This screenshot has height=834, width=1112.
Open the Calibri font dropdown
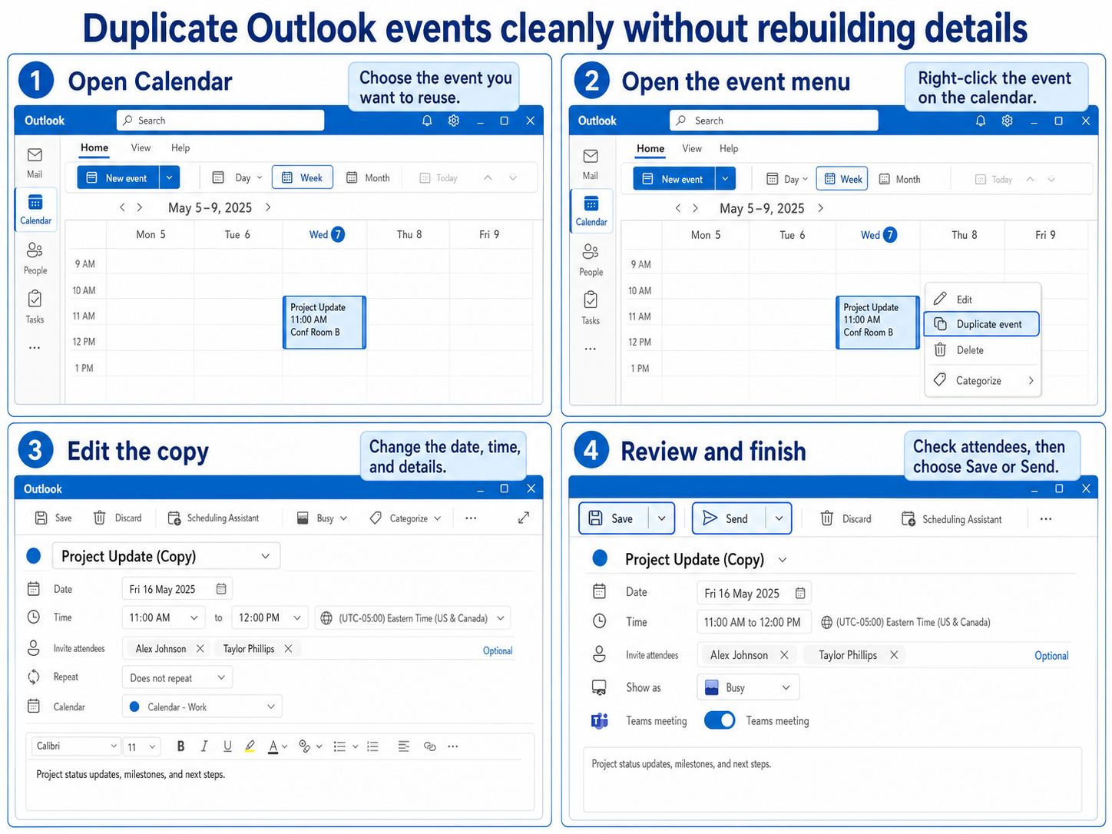76,746
